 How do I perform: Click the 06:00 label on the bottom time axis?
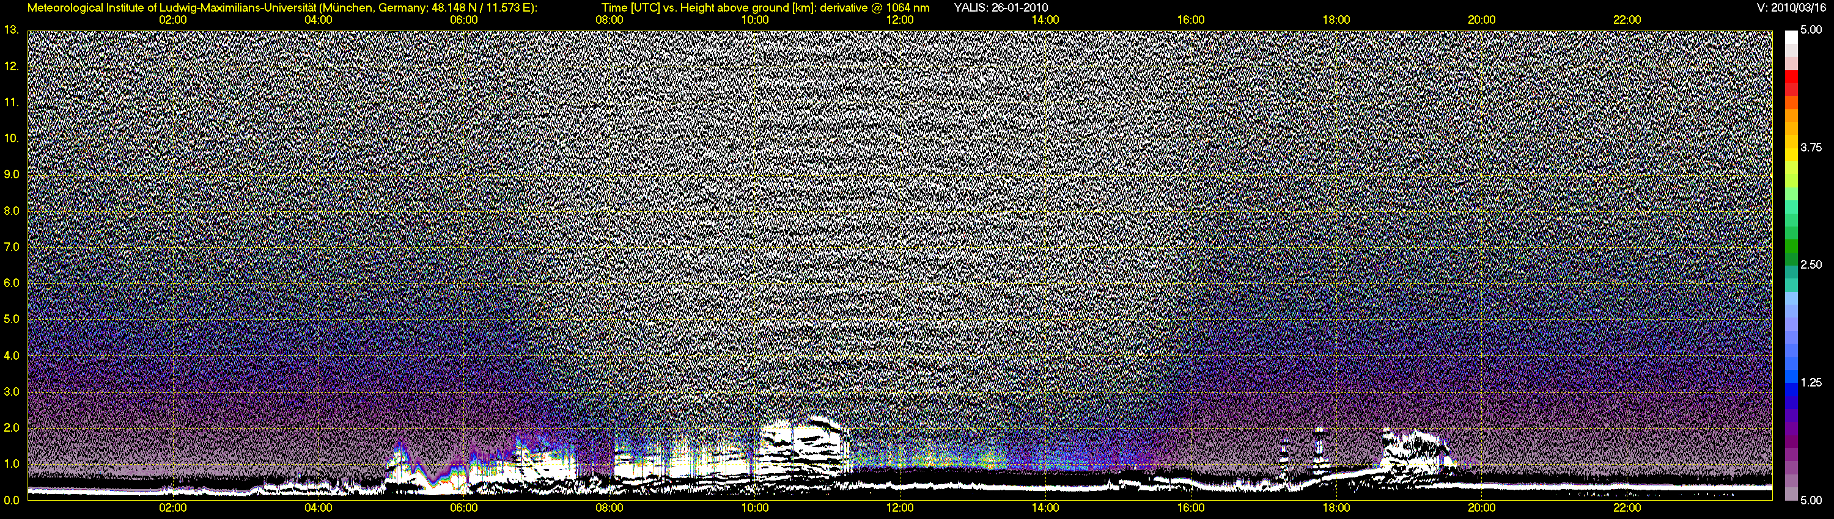[464, 507]
